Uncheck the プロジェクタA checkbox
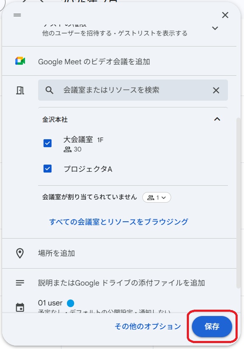 click(47, 169)
